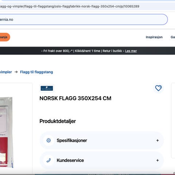This screenshot has width=175, height=175.
Task: Open the Spesifikasjoner section
Action: (102, 140)
